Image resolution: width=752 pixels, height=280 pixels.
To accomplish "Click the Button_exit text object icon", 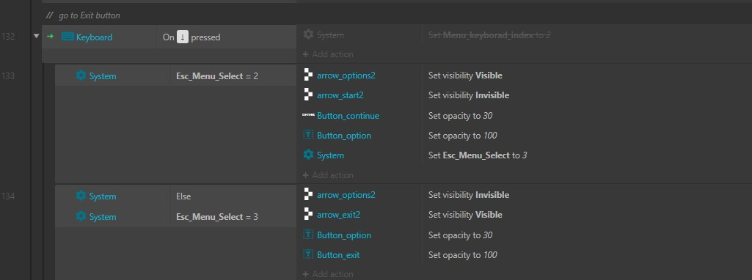I will [308, 255].
